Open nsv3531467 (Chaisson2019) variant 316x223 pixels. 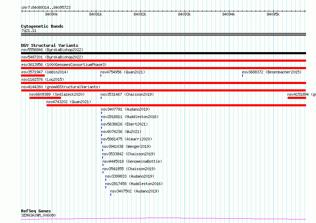click(127, 94)
